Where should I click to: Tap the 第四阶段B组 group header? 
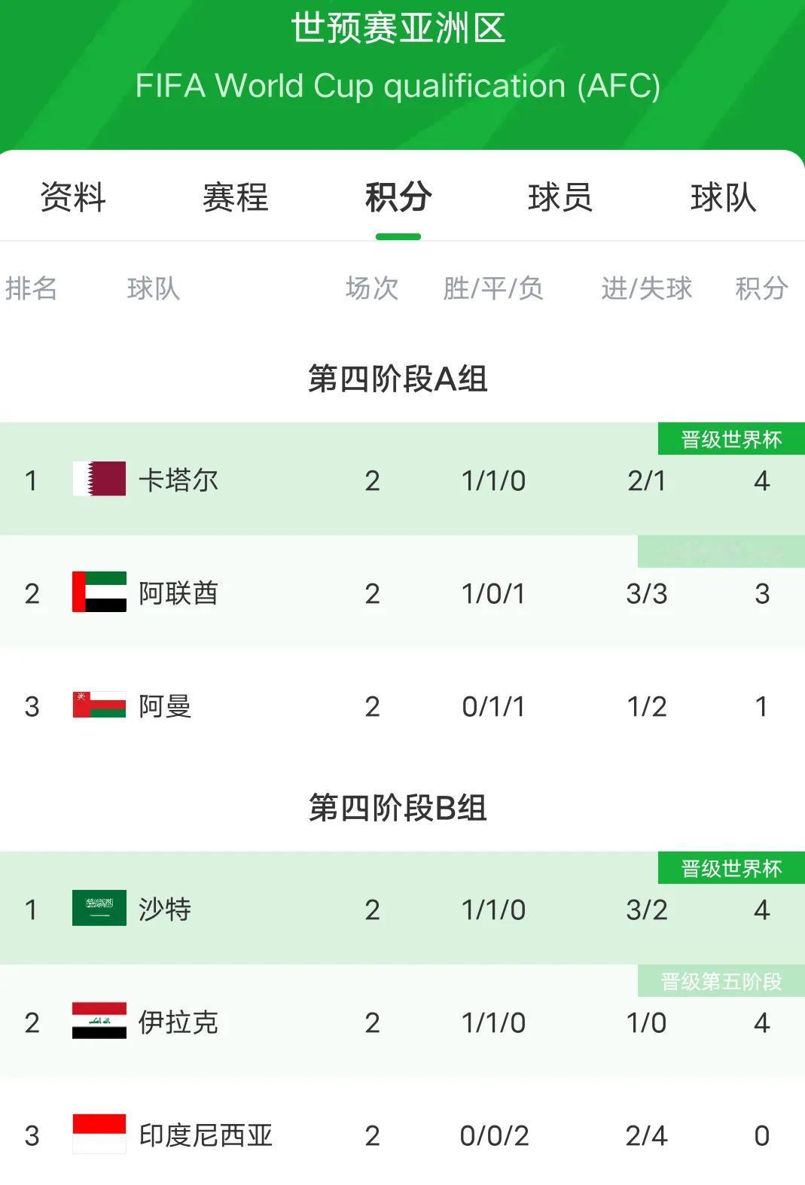tap(398, 808)
